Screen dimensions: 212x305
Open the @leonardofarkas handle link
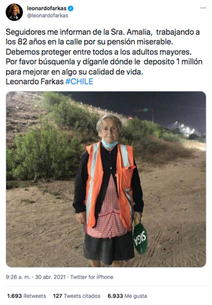(47, 16)
